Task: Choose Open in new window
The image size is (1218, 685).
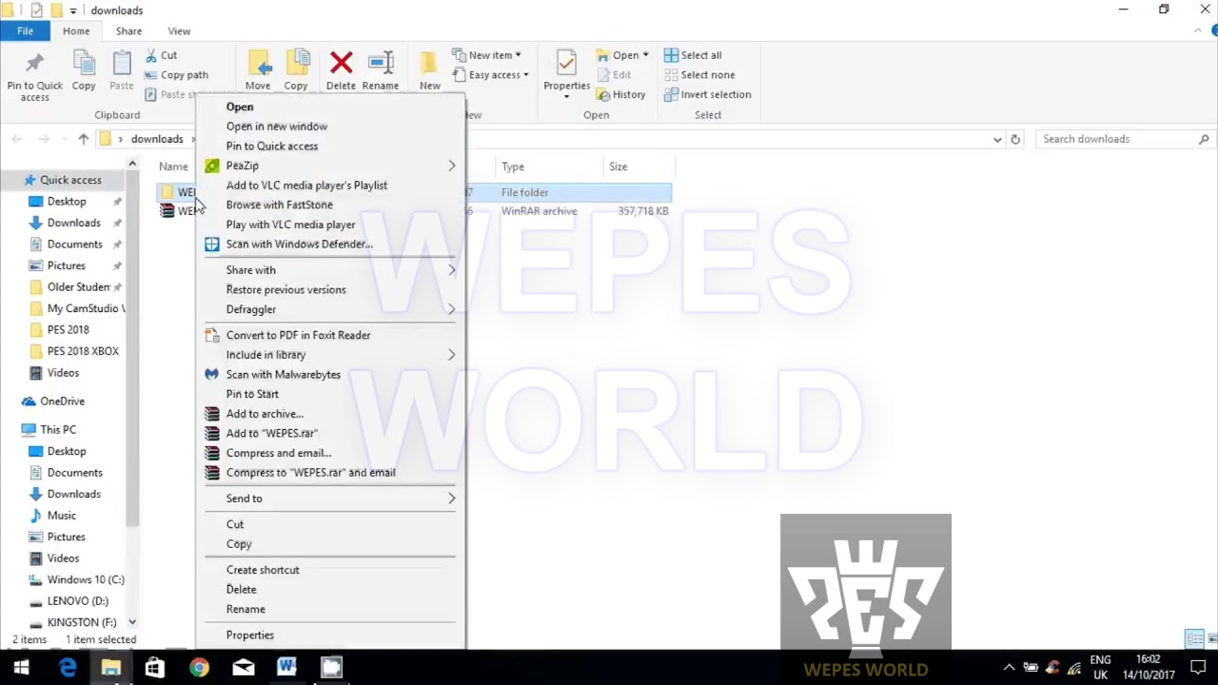Action: tap(277, 127)
